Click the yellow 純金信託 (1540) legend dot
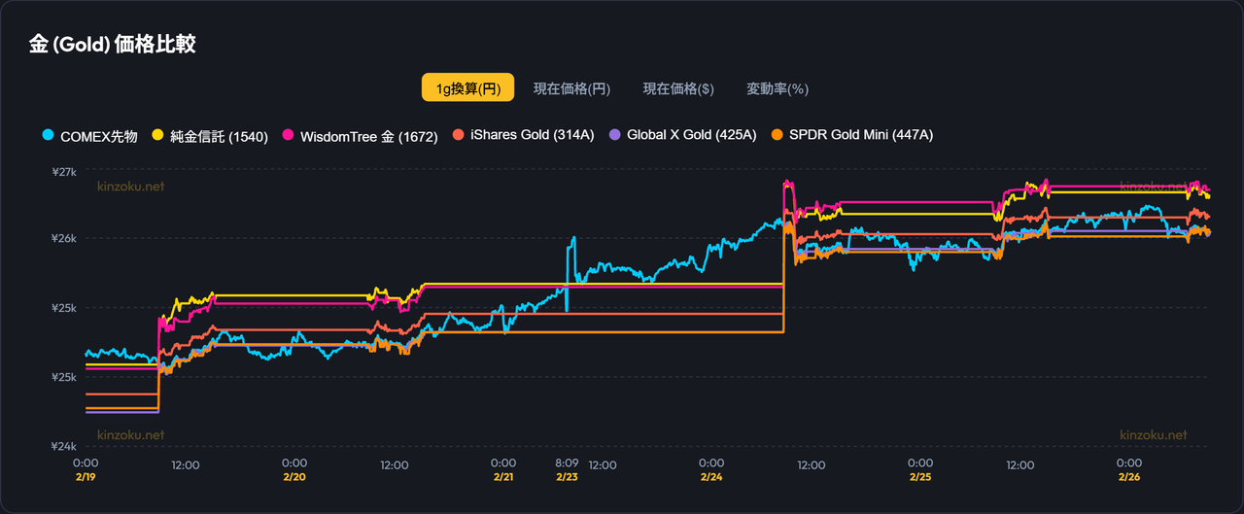Viewport: 1244px width, 514px height. point(157,135)
